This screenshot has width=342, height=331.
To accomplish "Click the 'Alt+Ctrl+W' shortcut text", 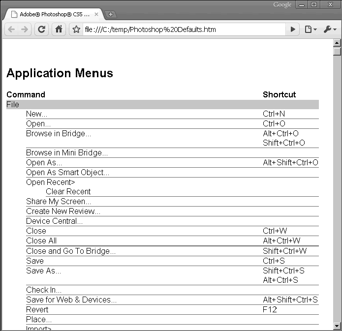I will pyautogui.click(x=281, y=241).
